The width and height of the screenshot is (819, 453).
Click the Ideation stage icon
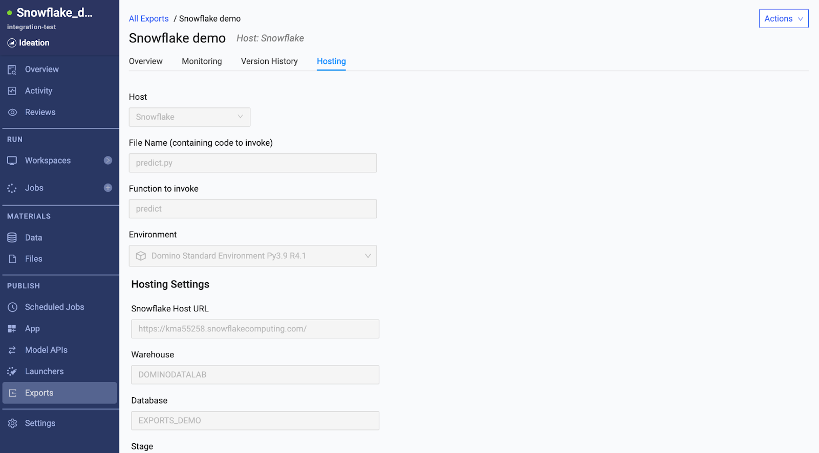pos(12,43)
